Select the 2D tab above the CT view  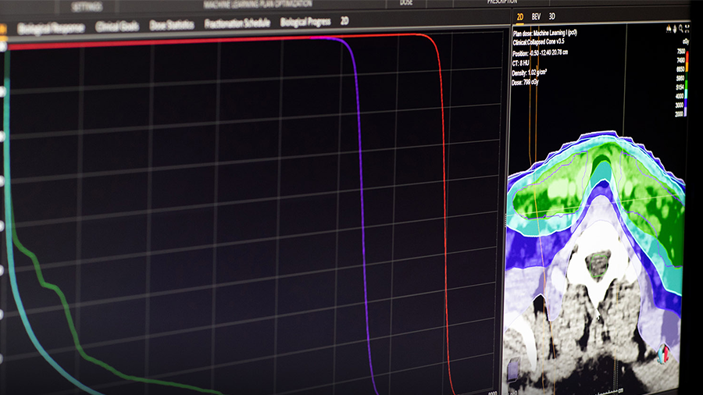520,16
